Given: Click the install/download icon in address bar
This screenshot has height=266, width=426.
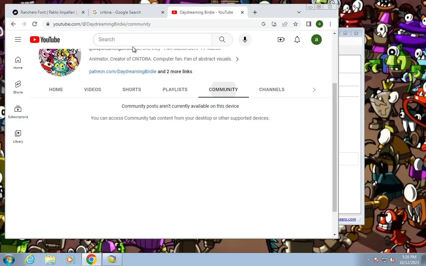Looking at the screenshot, I should click(274, 24).
